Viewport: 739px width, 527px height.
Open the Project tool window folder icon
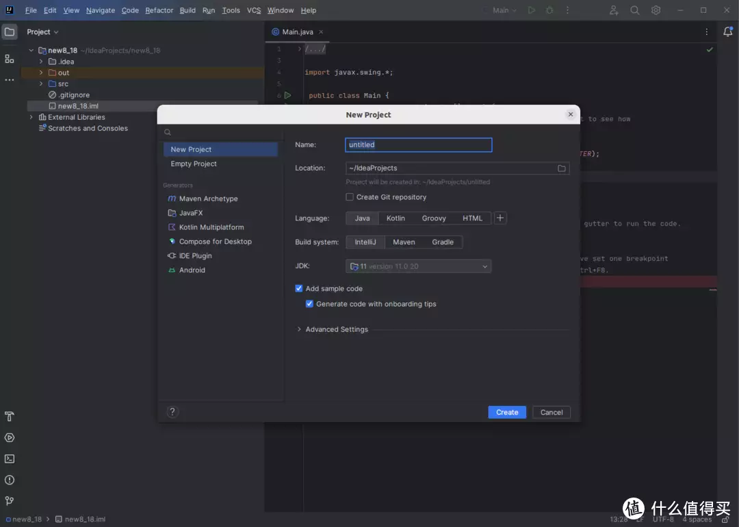point(10,31)
